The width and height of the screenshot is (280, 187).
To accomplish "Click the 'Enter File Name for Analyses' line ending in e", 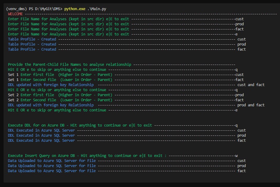I will pyautogui.click(x=69, y=34).
